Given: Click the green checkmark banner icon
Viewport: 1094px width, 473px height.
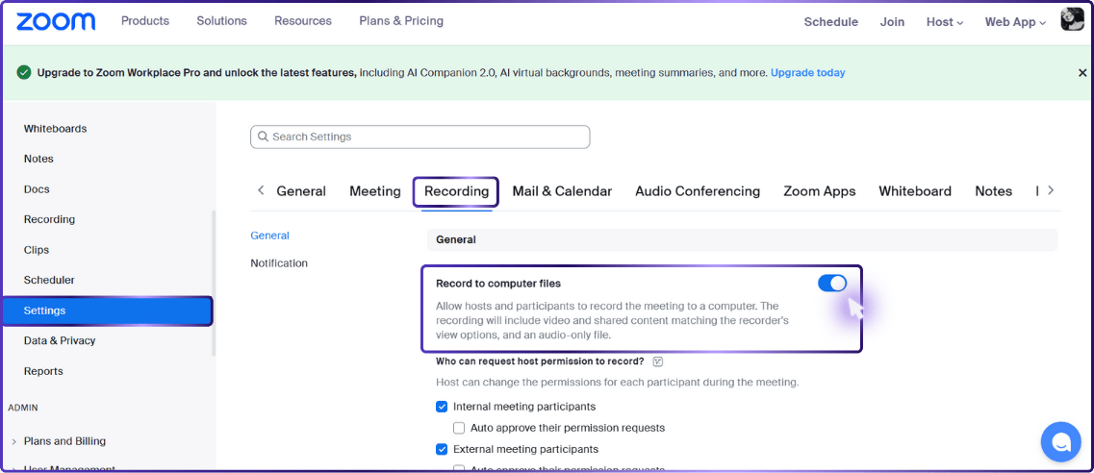Looking at the screenshot, I should click(24, 72).
